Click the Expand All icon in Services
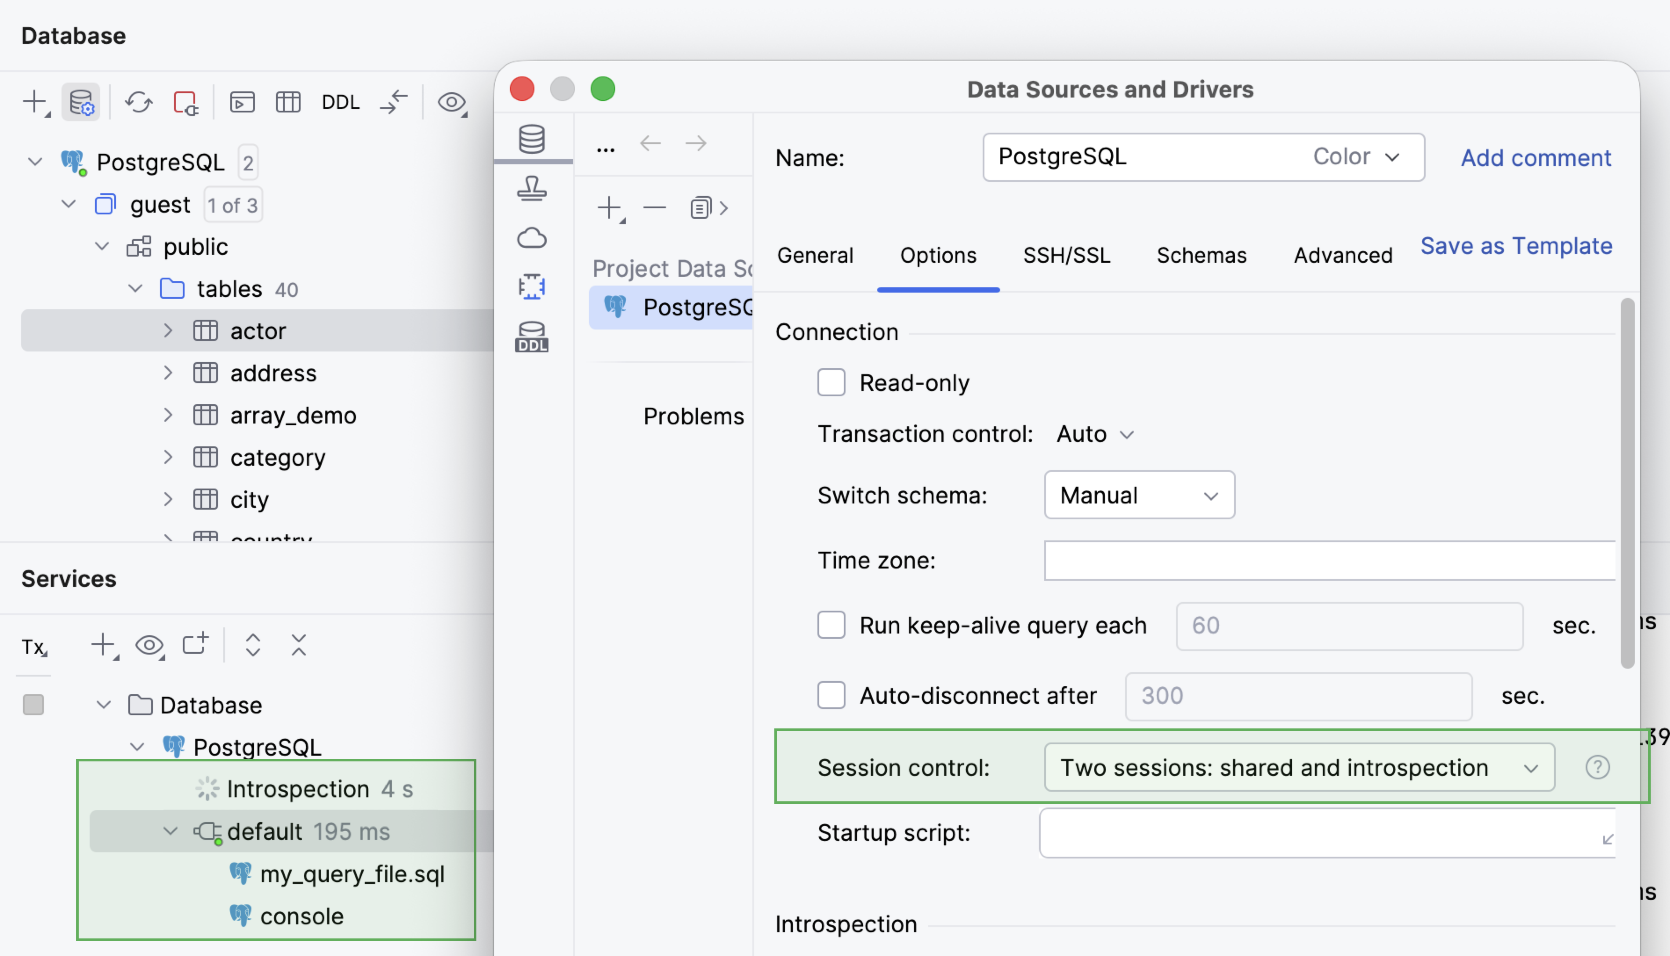The height and width of the screenshot is (956, 1670). point(254,645)
